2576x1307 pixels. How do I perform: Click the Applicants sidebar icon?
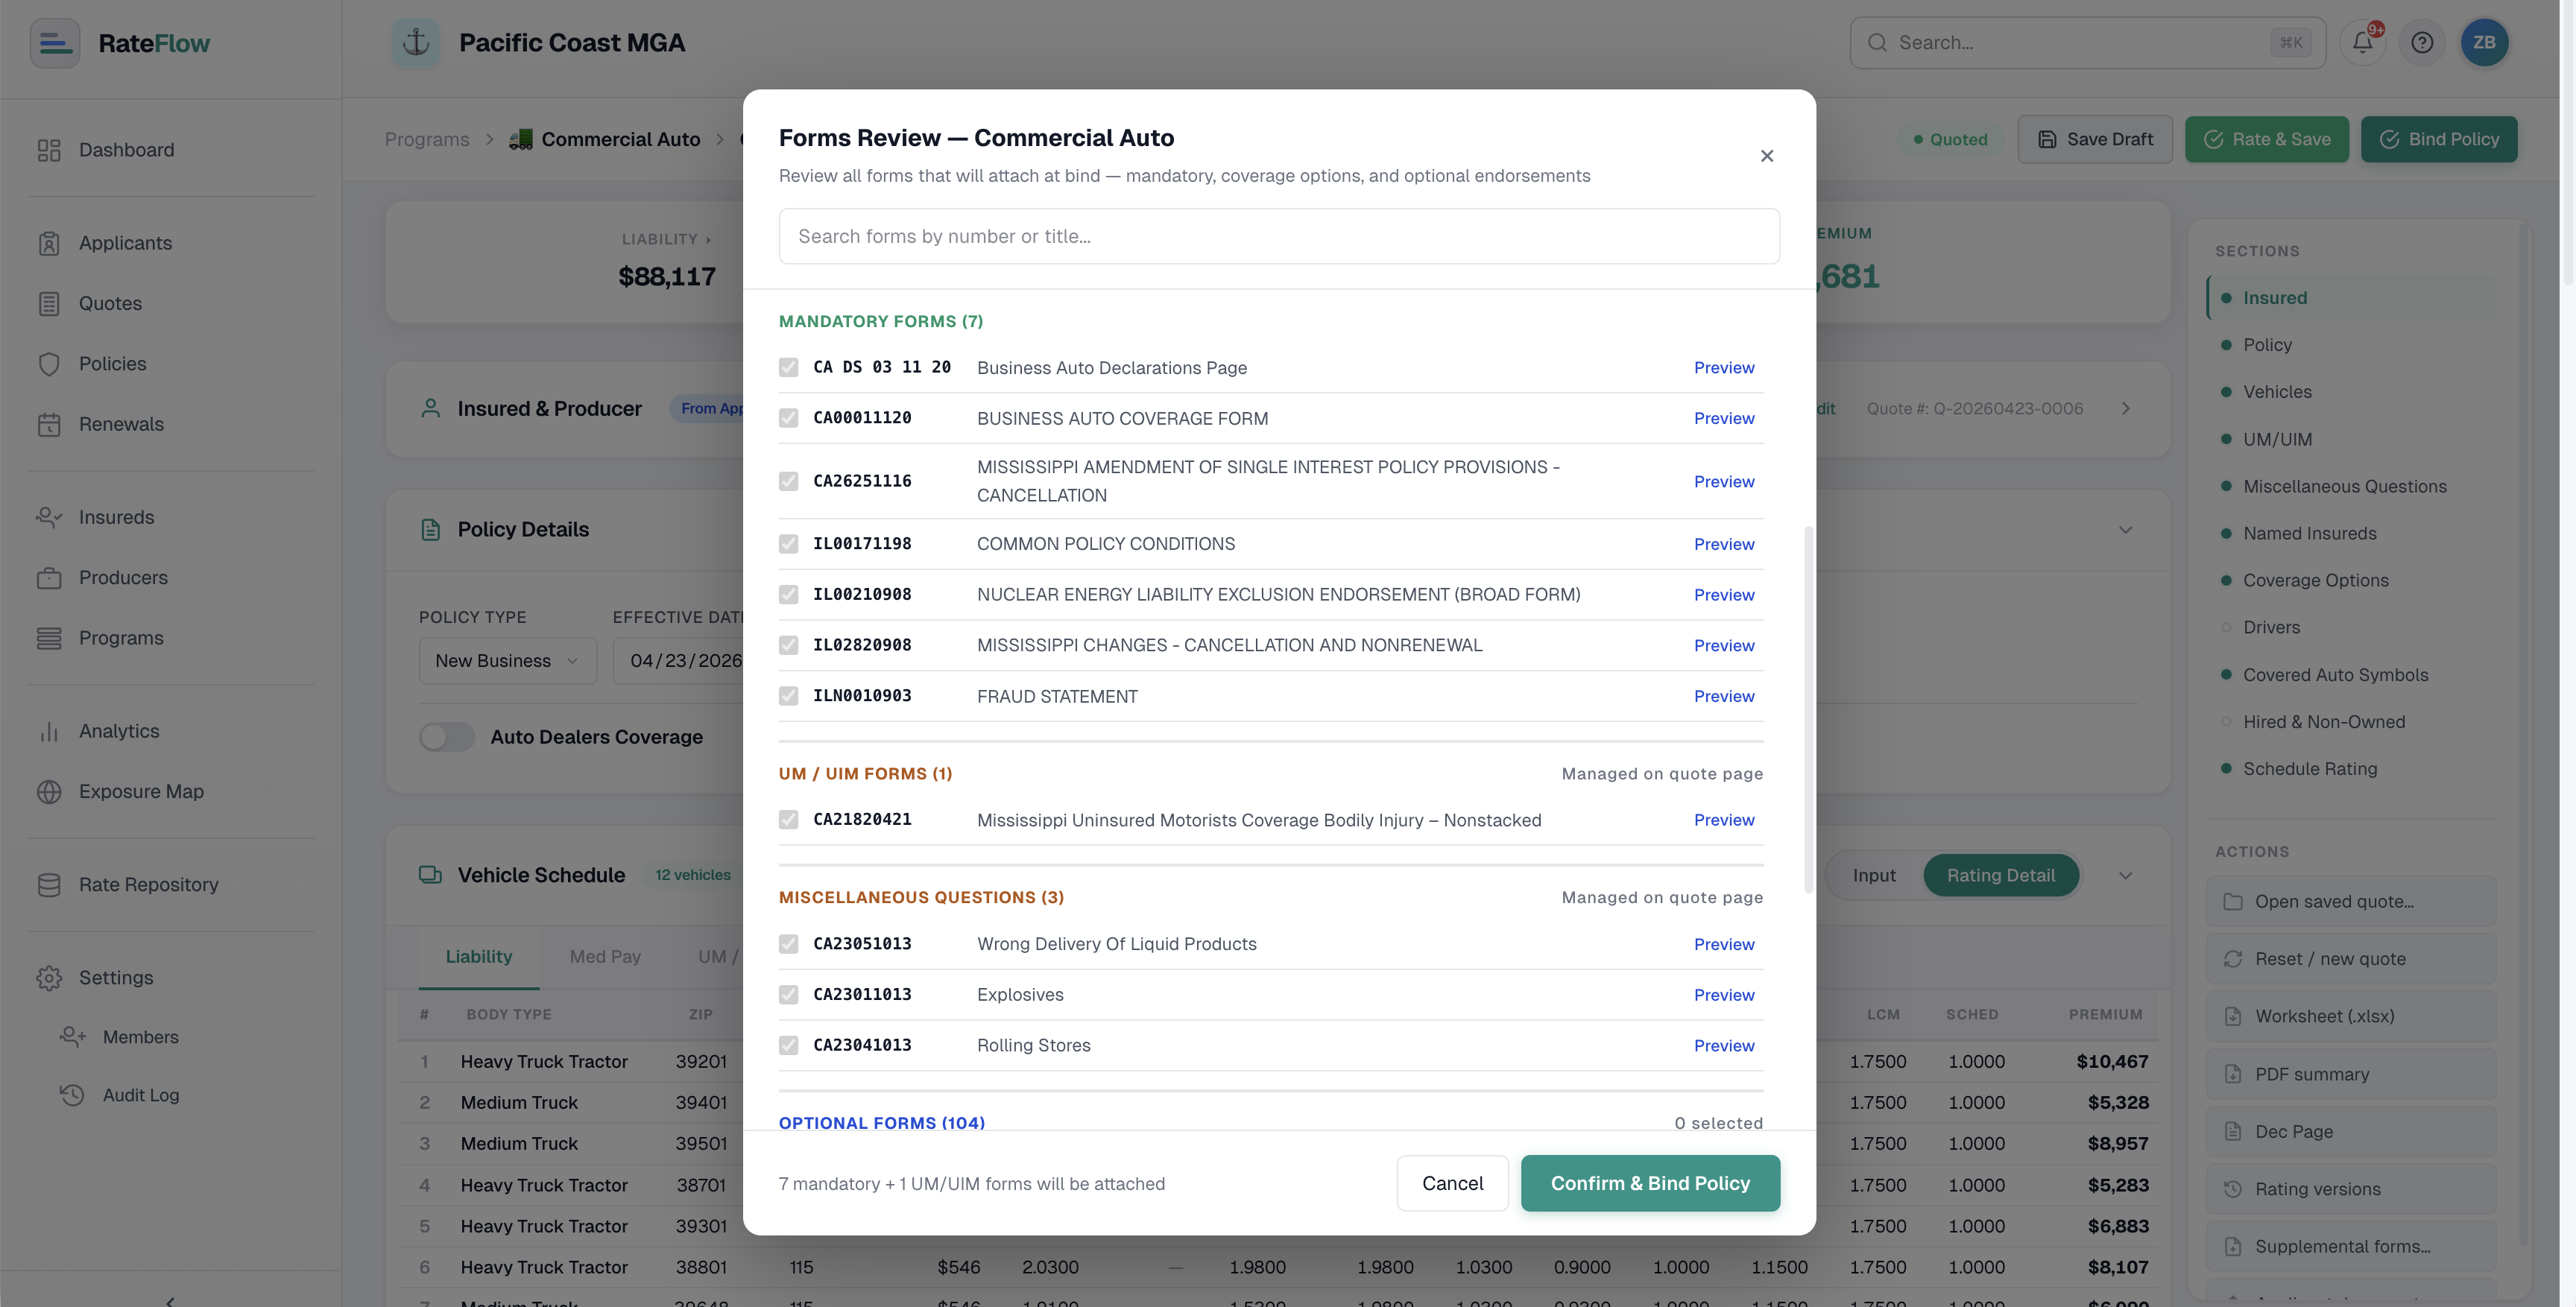click(49, 243)
